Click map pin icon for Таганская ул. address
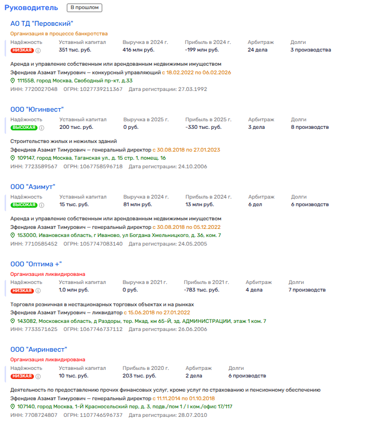This screenshot has height=427, width=375. point(13,158)
